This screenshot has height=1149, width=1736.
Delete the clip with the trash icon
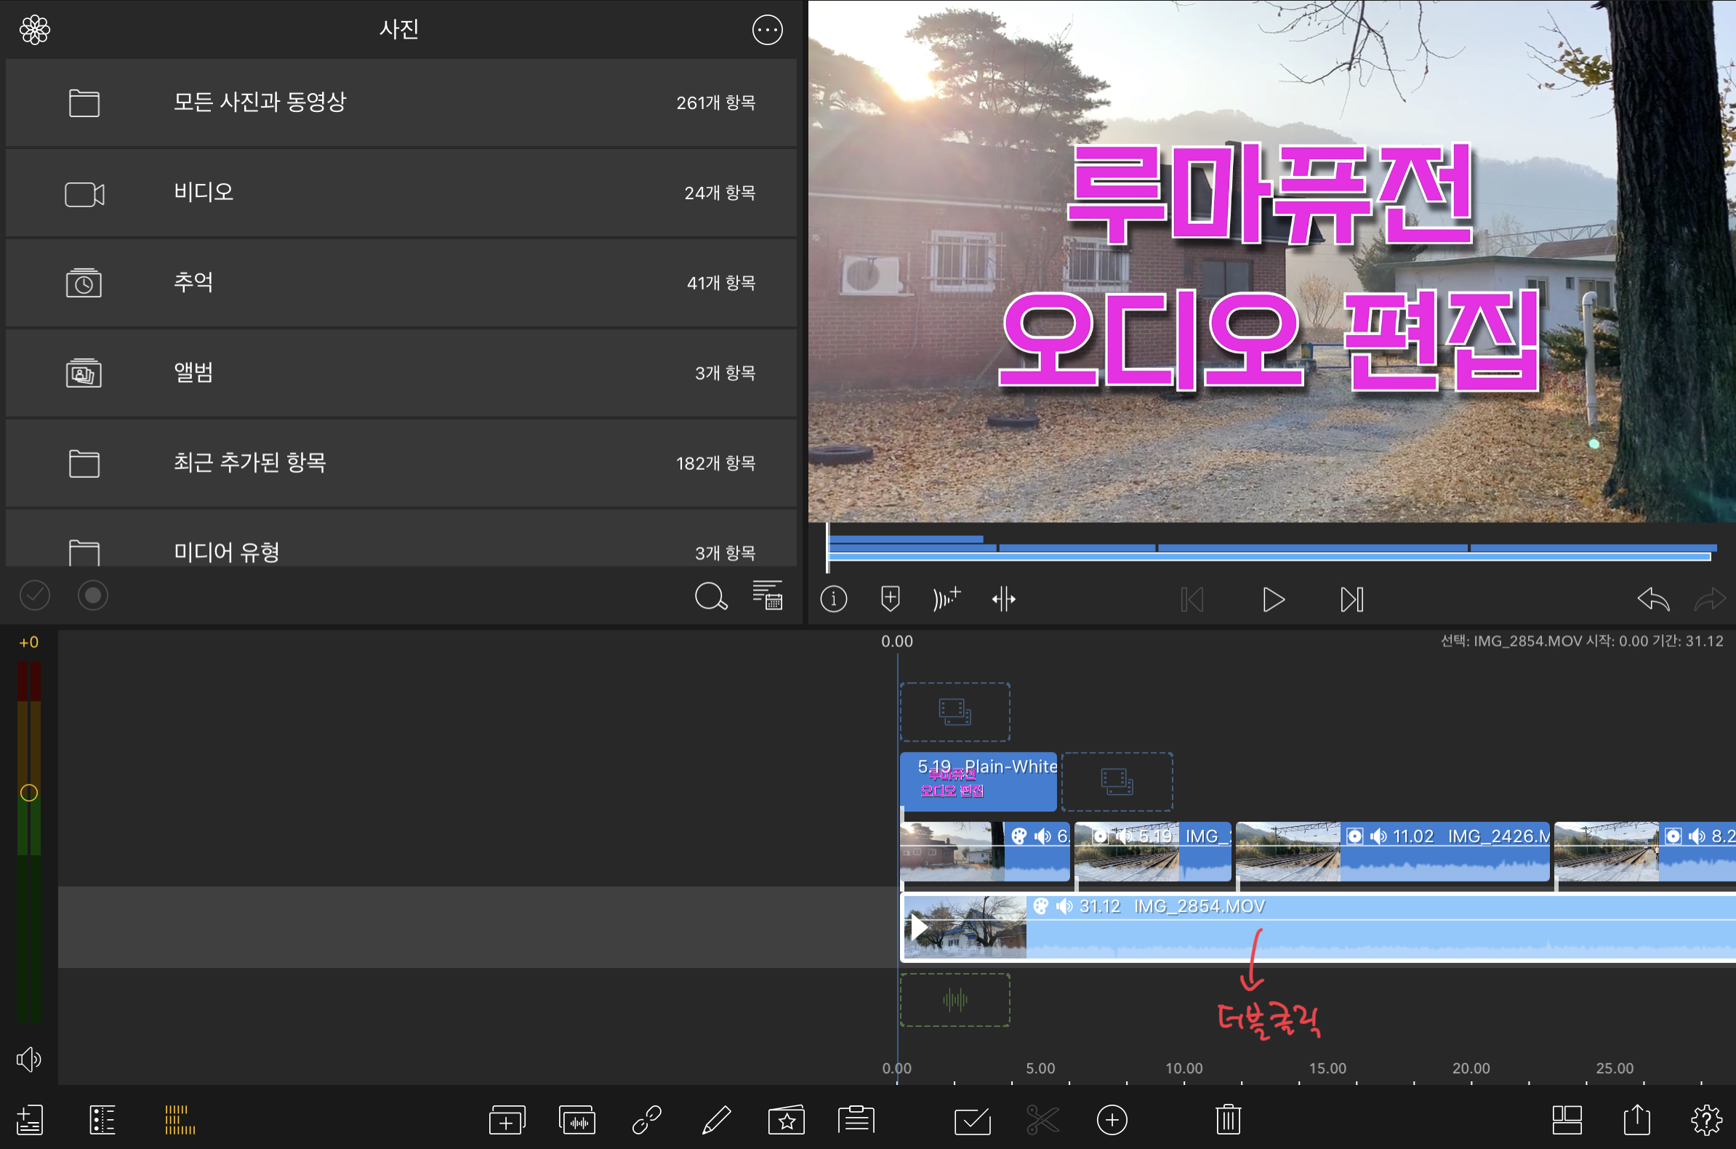pyautogui.click(x=1228, y=1120)
